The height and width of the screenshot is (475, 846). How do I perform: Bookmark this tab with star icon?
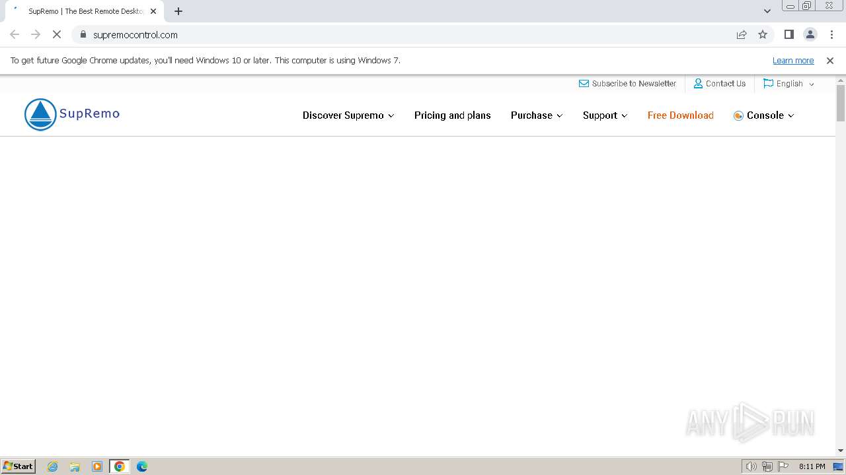pyautogui.click(x=763, y=34)
